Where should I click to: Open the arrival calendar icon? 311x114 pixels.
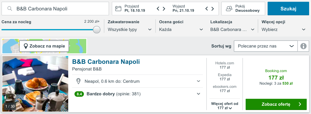click(118, 9)
